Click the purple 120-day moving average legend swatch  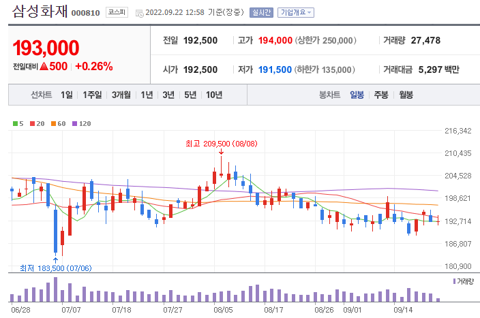(x=75, y=123)
